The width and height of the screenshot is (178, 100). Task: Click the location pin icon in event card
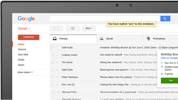[162, 67]
